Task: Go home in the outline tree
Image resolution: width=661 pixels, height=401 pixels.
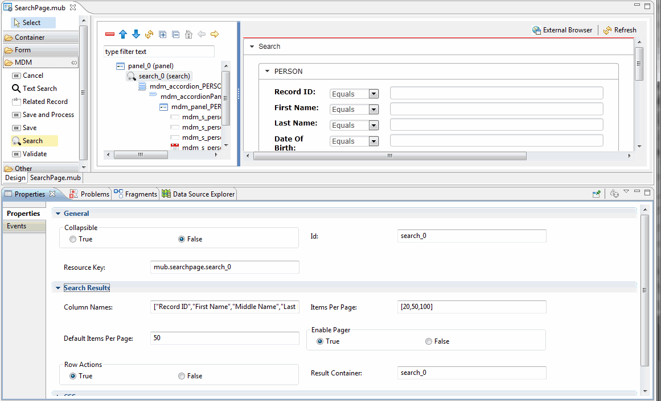Action: [x=189, y=35]
